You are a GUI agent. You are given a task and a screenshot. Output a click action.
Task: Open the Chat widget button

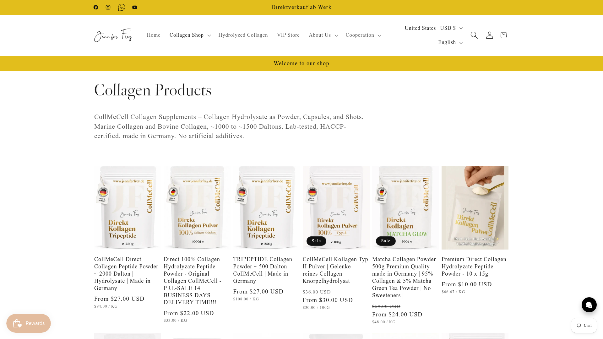[584, 326]
